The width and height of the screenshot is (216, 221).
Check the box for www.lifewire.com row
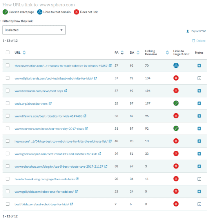coord(7,116)
